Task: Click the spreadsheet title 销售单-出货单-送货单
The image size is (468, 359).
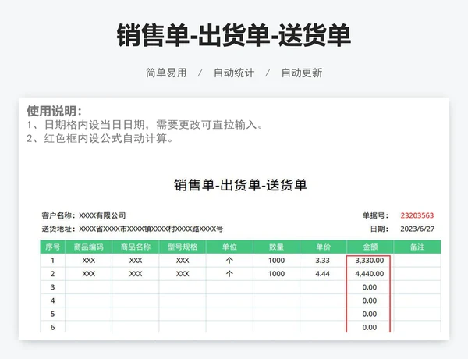Action: [x=240, y=185]
